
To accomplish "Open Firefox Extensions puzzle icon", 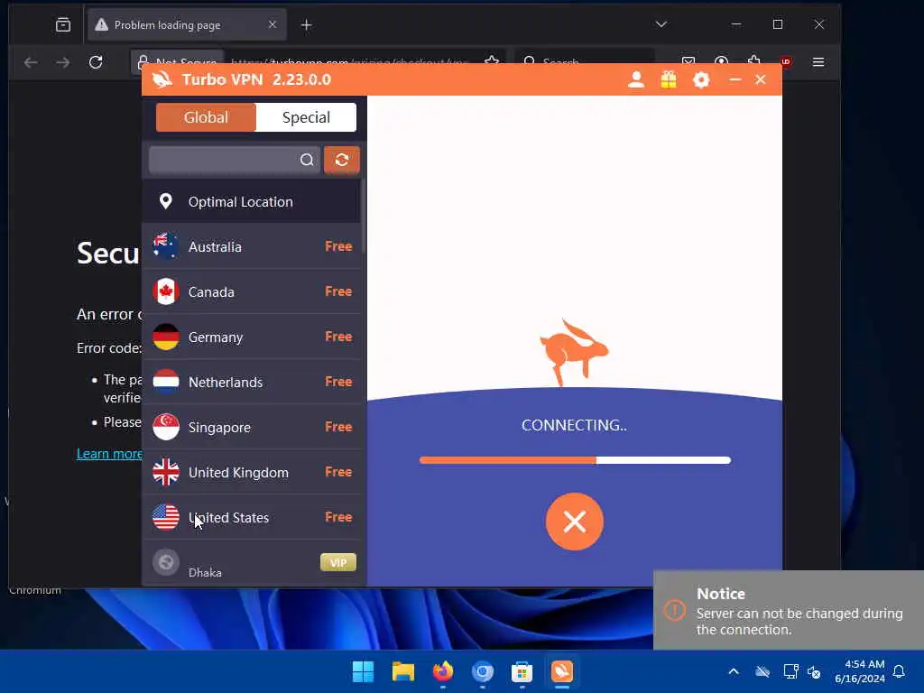I will pos(753,61).
